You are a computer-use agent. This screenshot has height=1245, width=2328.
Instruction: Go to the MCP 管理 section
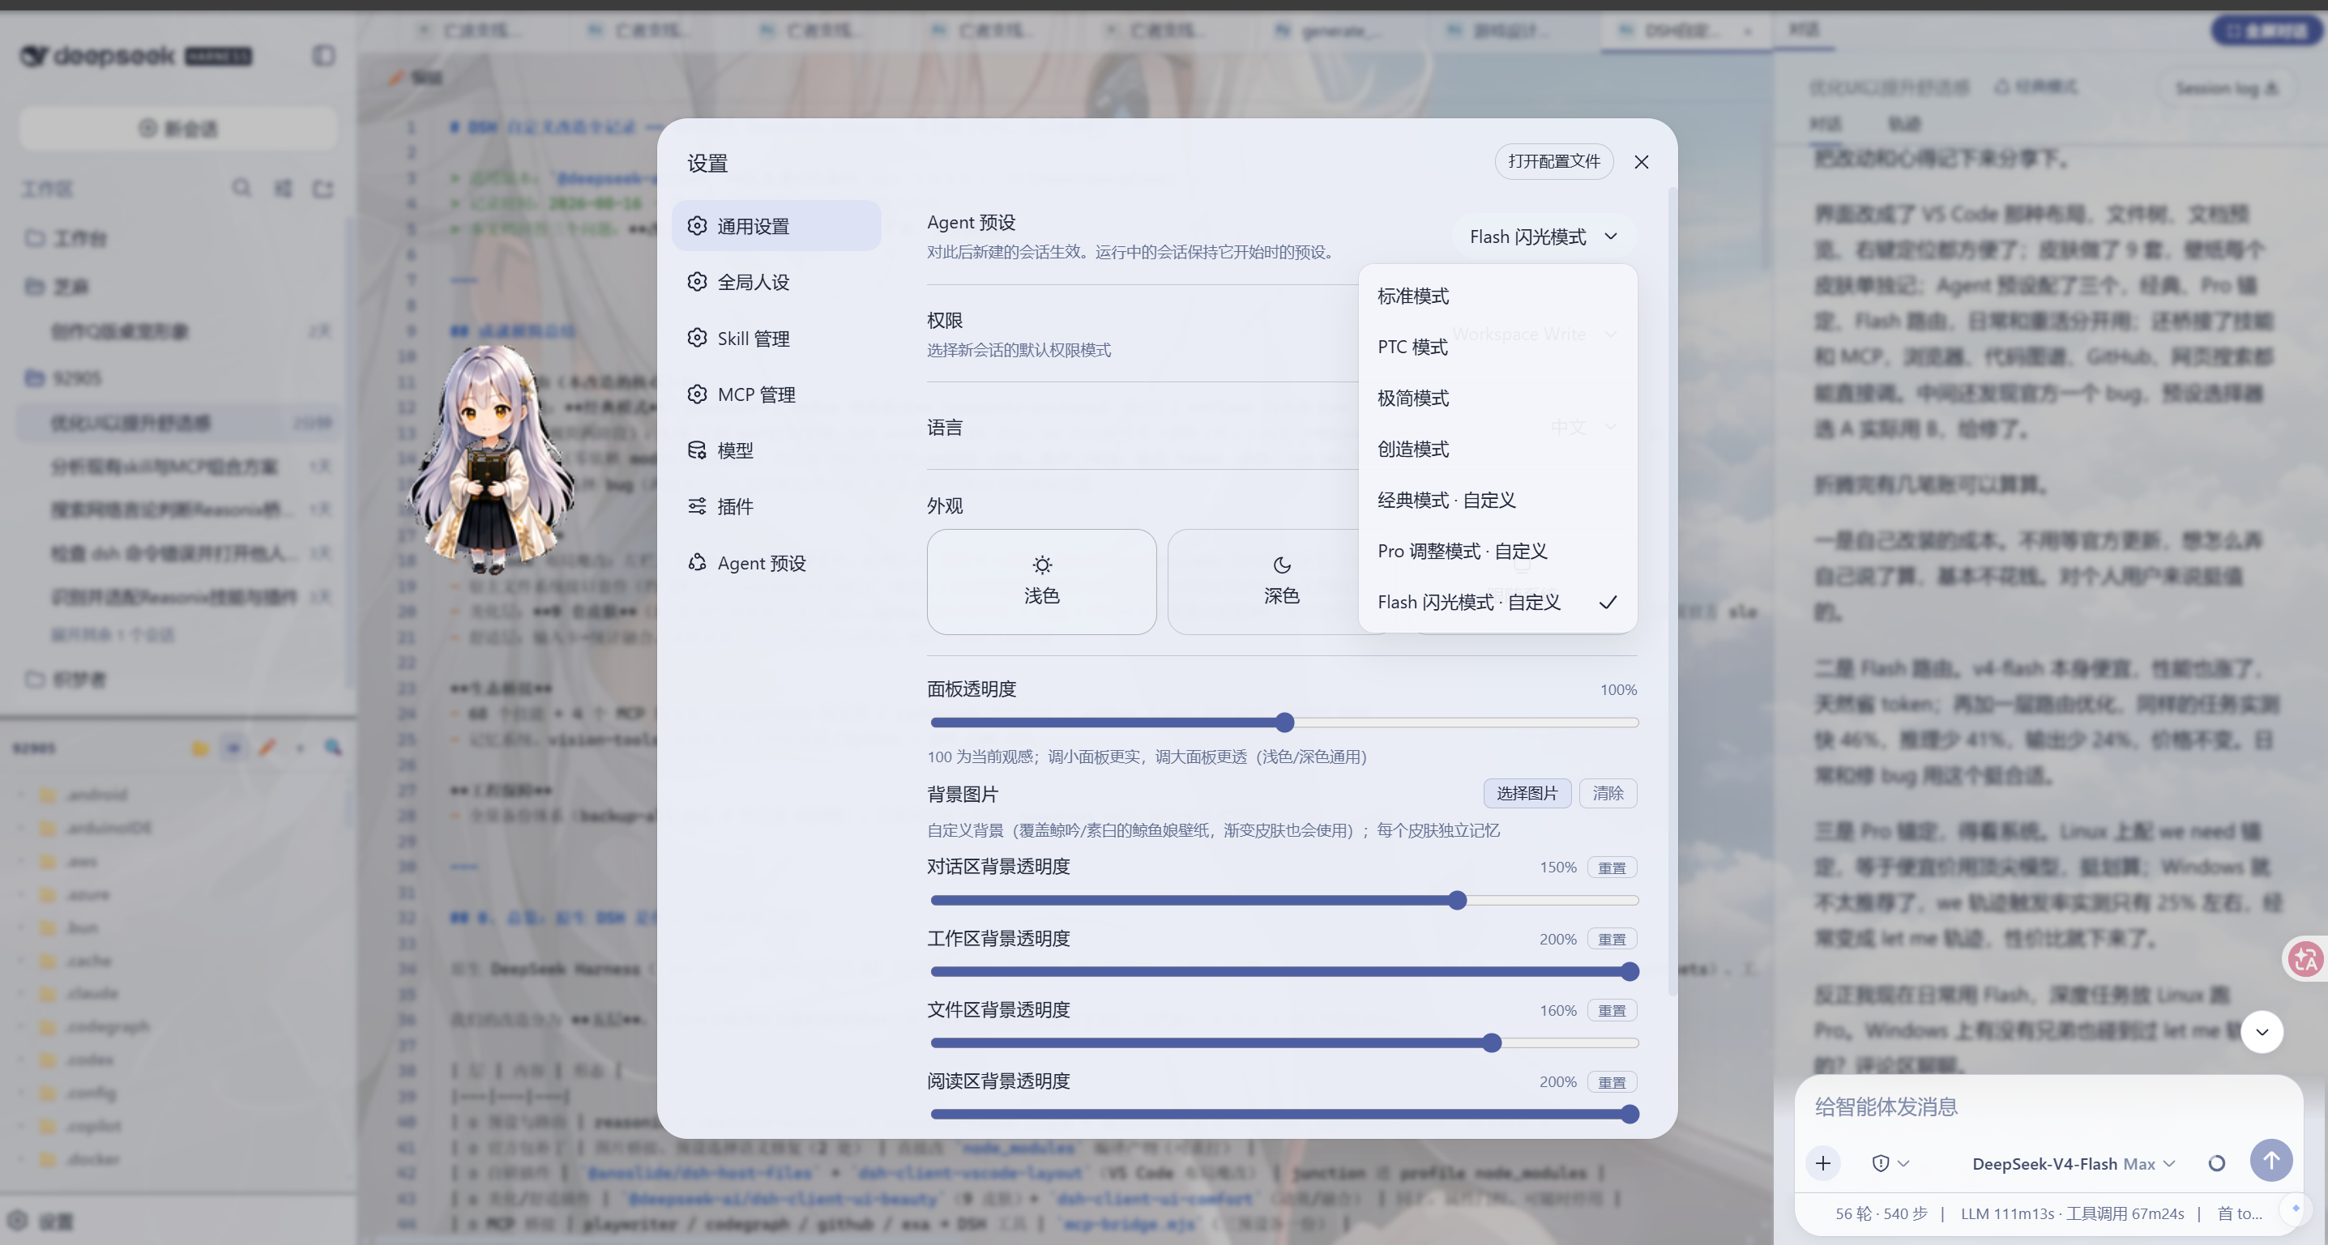(776, 394)
